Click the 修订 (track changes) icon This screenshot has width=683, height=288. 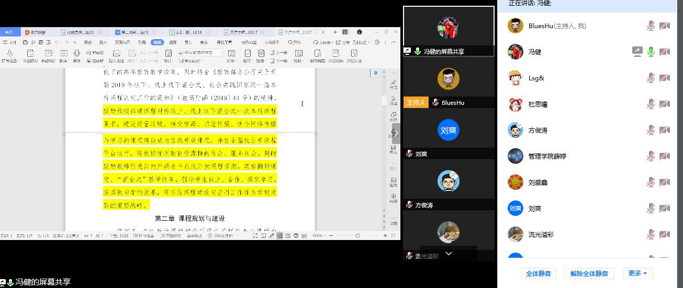[x=169, y=53]
